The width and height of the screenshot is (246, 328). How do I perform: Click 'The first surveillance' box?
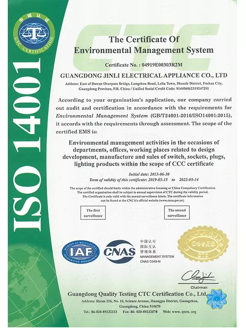(93, 213)
